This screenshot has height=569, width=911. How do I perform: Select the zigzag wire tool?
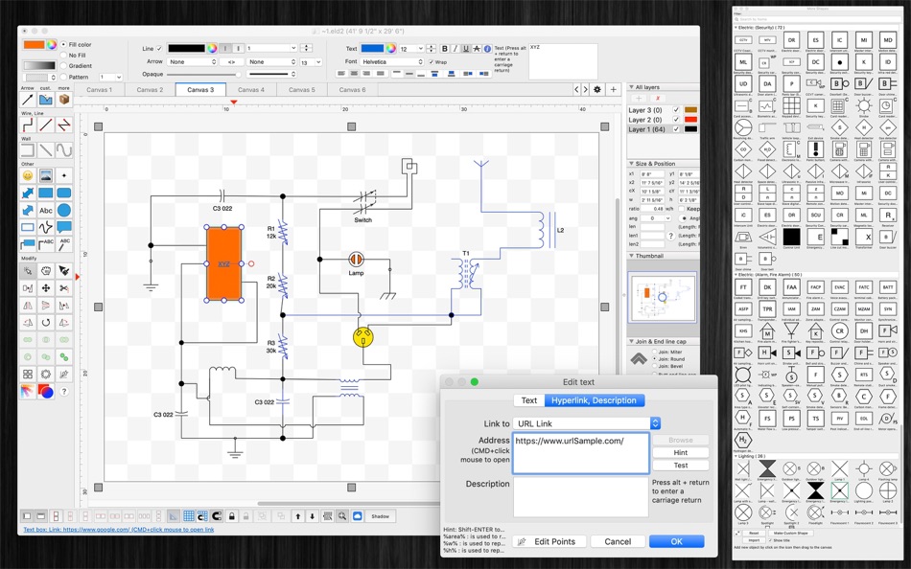point(64,125)
